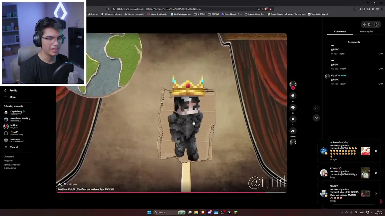Open the coin icon in the top-right pill
Viewport: 385px width, 216px height.
click(364, 25)
